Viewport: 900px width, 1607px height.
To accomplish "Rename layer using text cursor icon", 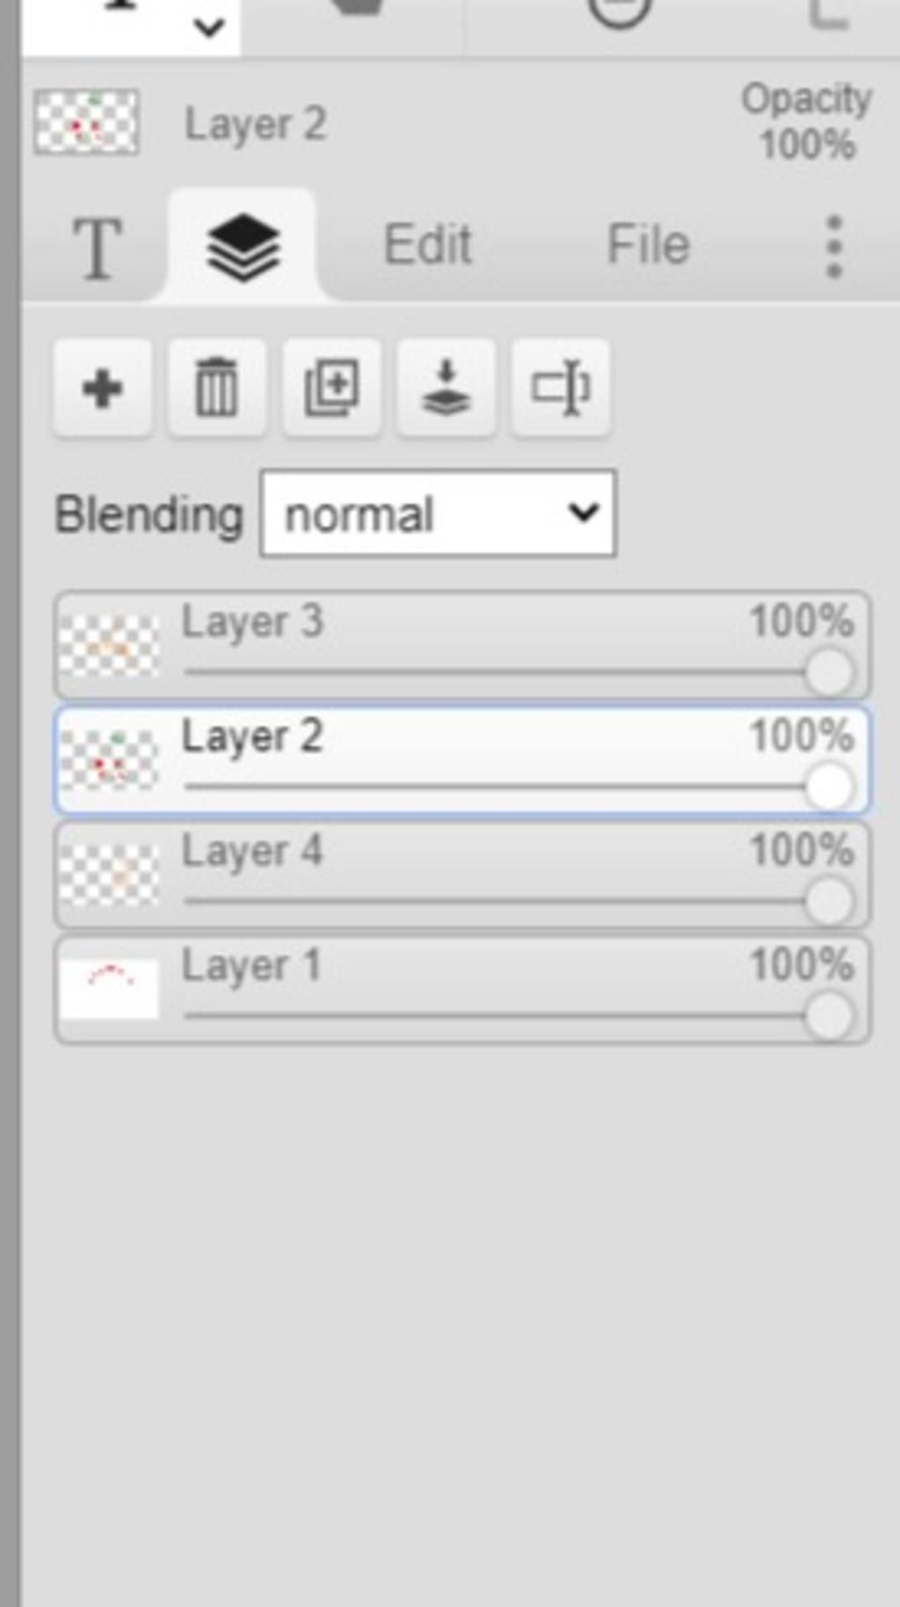I will click(561, 388).
